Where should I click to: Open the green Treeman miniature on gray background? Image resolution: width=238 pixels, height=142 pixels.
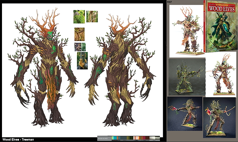[x=187, y=77]
